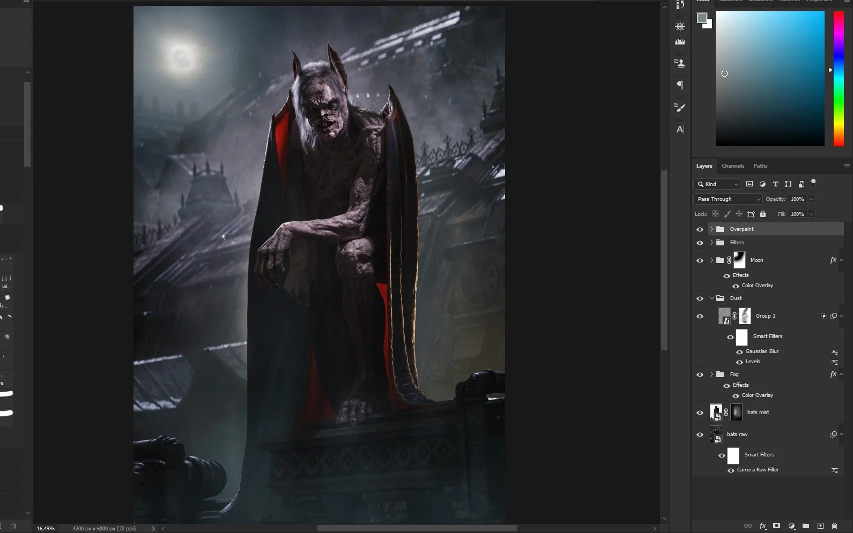Expand the Filters group
This screenshot has height=533, width=853.
(711, 243)
